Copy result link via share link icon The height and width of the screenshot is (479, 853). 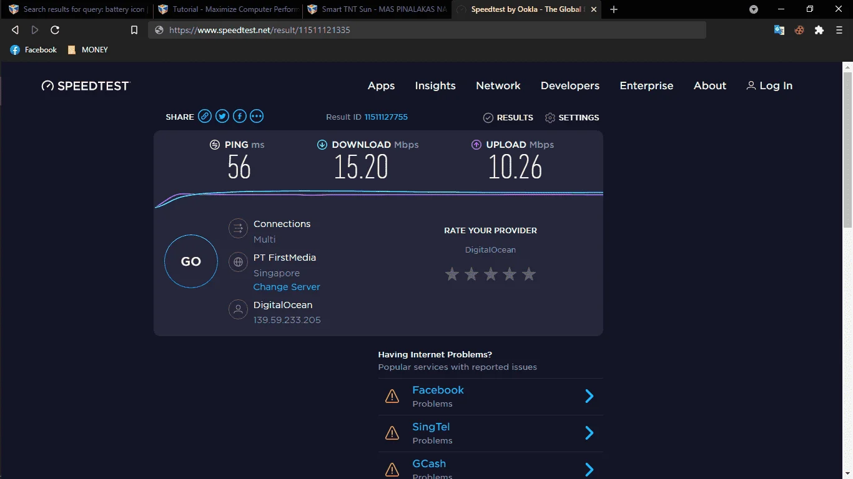[x=205, y=116]
